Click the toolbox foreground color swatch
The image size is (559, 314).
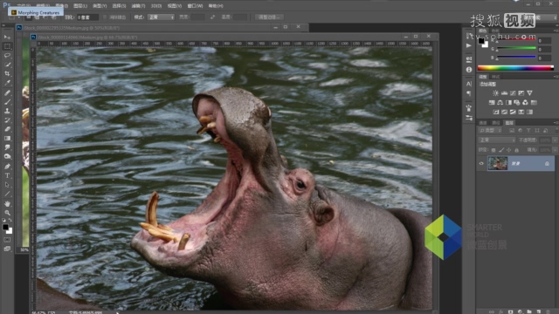[5, 227]
